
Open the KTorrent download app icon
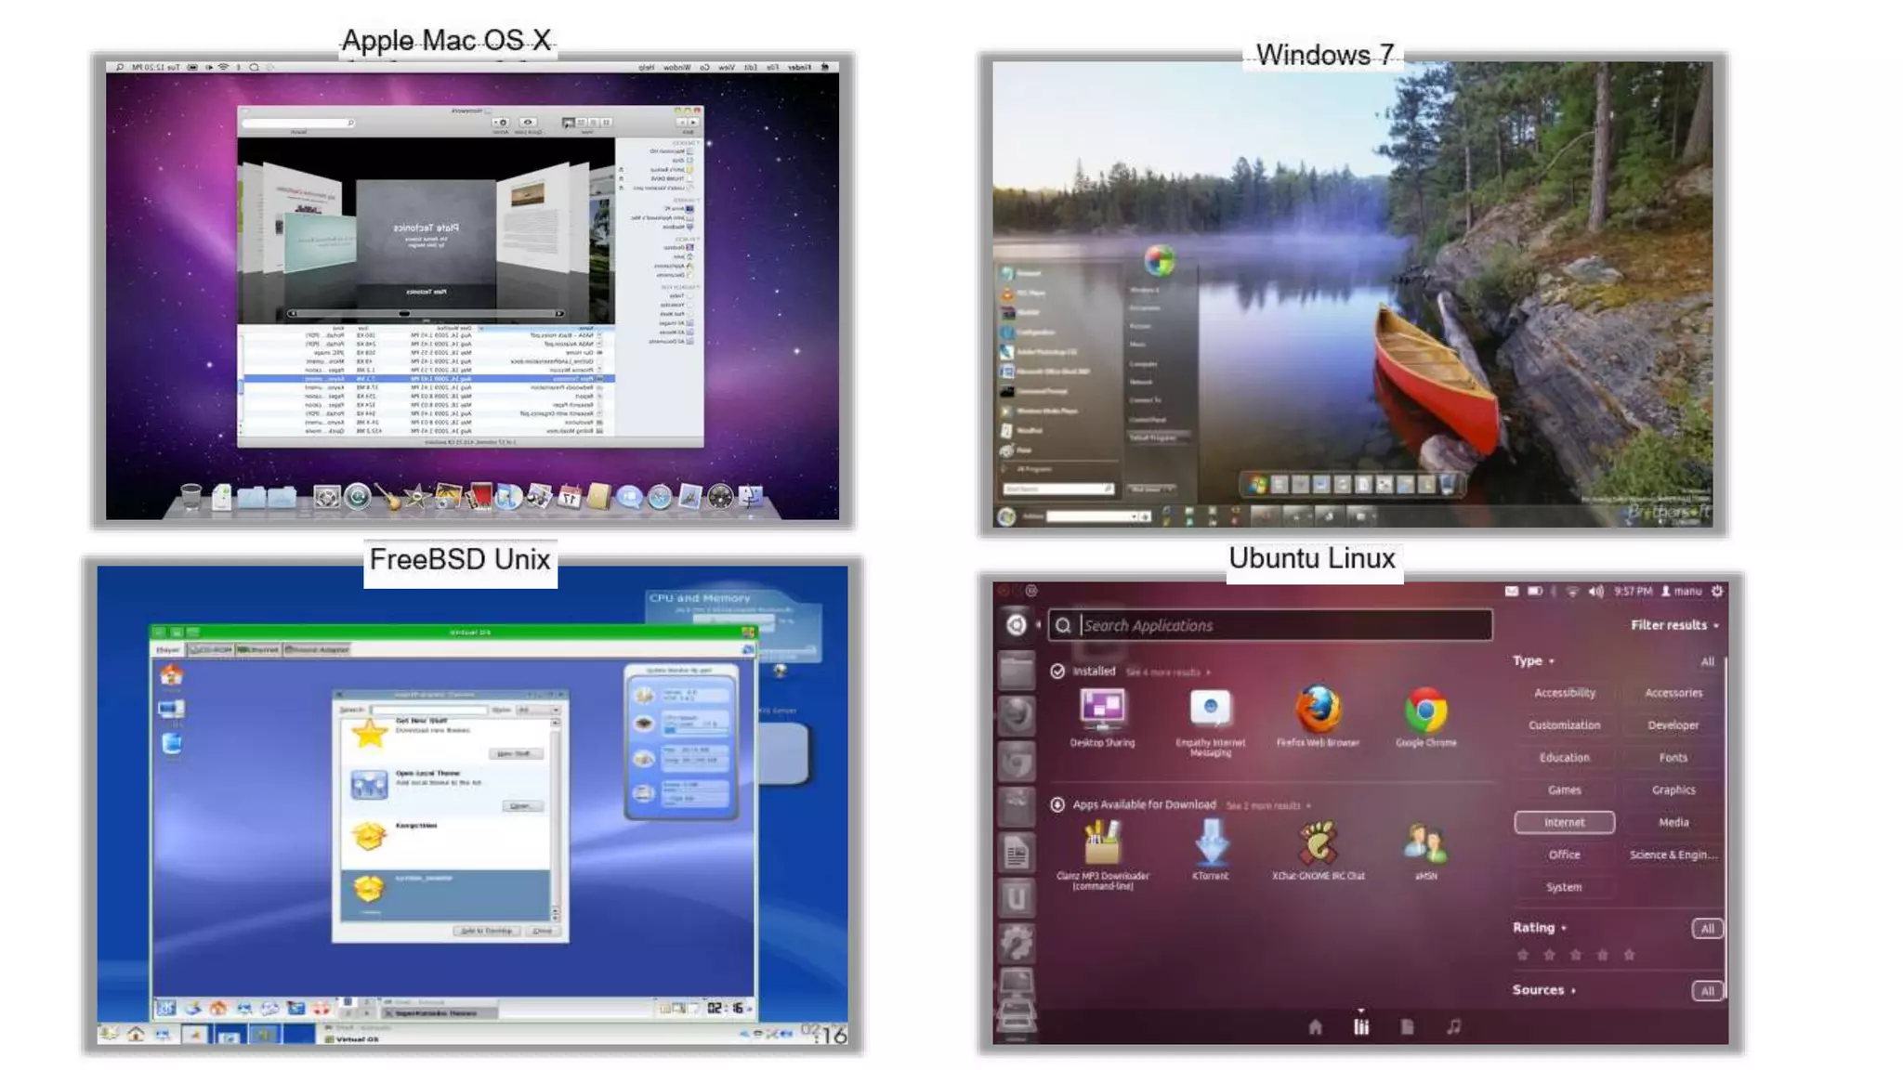click(x=1210, y=843)
